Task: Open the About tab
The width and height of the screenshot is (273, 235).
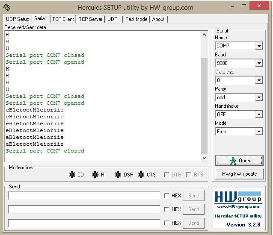Action: tap(158, 19)
